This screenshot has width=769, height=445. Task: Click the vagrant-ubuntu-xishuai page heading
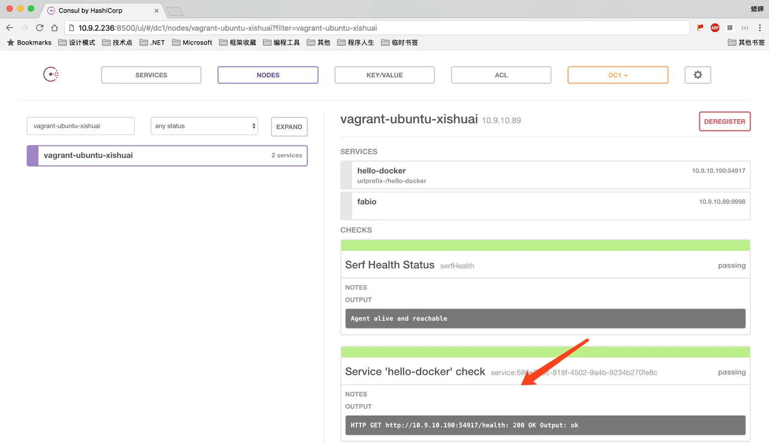pyautogui.click(x=409, y=119)
